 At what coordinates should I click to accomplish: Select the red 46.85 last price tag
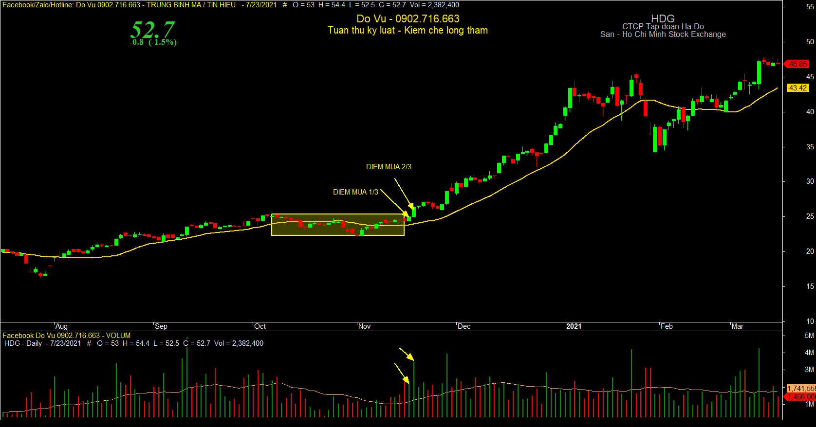pyautogui.click(x=797, y=64)
